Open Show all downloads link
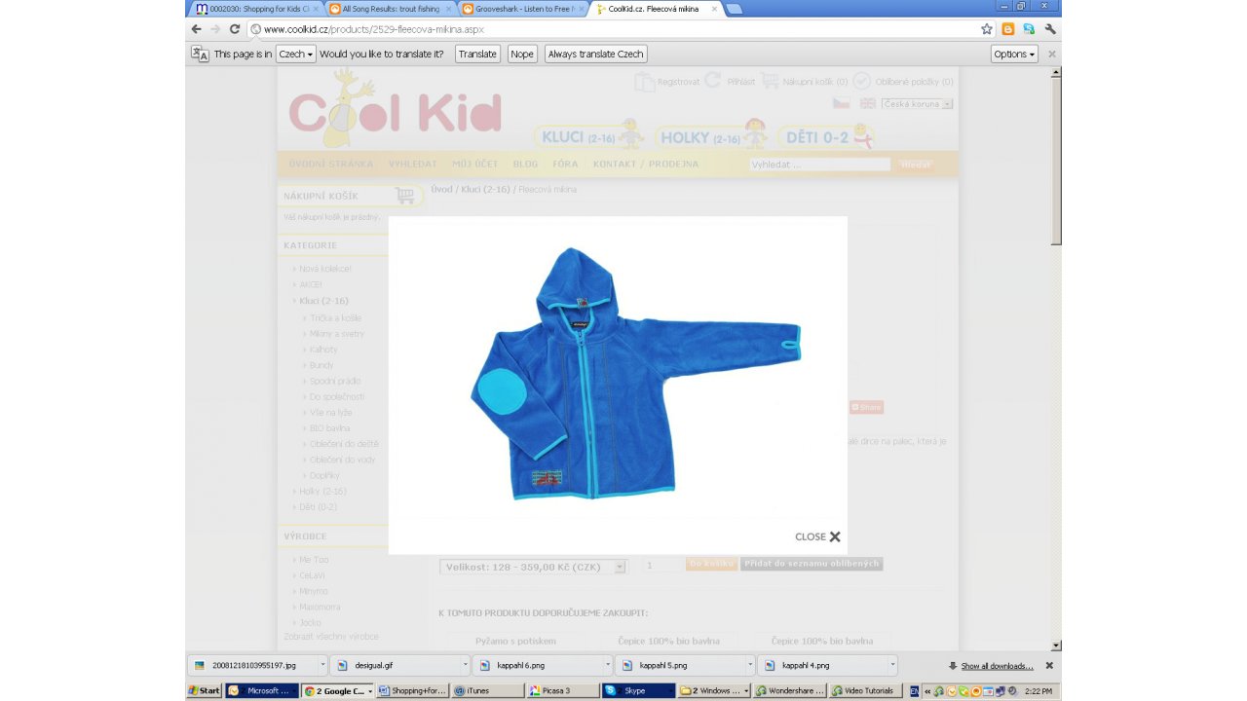 (996, 666)
